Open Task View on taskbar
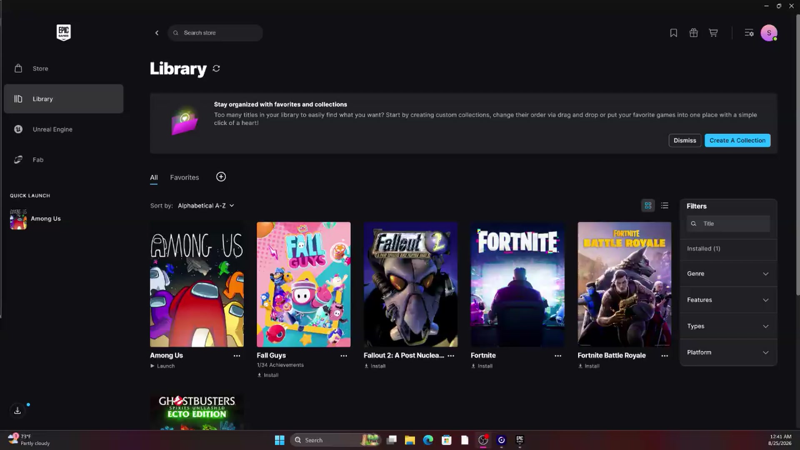Viewport: 800px width, 450px height. tap(391, 440)
